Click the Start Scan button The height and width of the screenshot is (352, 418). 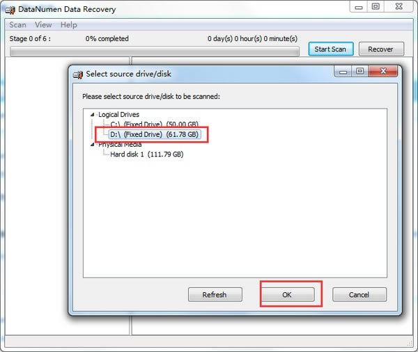(330, 49)
